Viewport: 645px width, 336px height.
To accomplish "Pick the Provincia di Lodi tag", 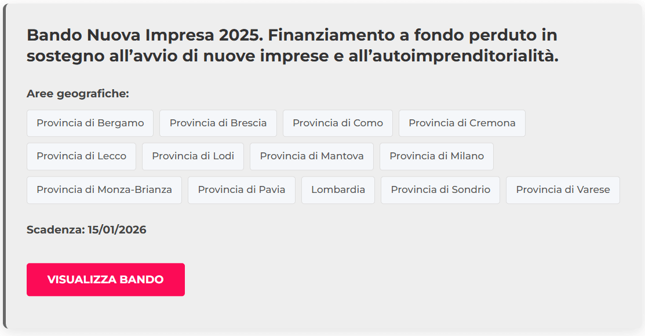I will tap(193, 156).
